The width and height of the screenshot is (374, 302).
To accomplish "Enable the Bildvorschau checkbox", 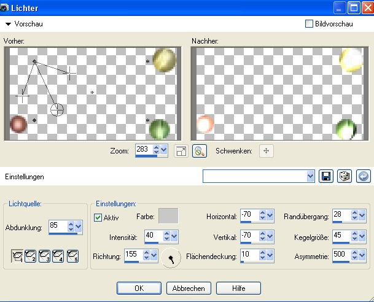I will tap(310, 24).
